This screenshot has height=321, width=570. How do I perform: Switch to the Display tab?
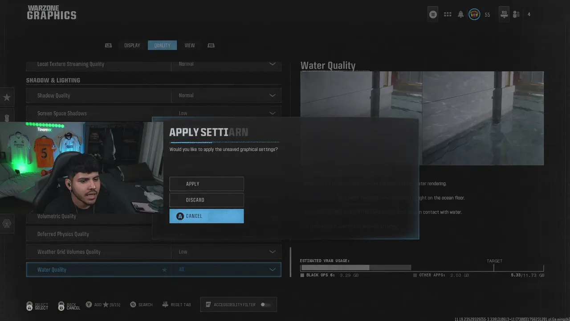(x=132, y=45)
